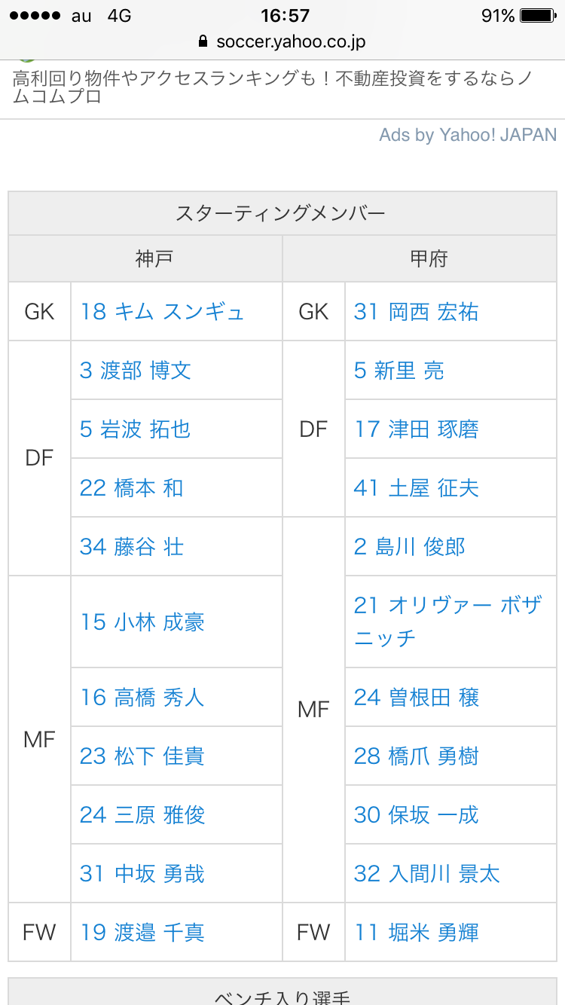View forward 11 堀米 勇輝

click(417, 932)
